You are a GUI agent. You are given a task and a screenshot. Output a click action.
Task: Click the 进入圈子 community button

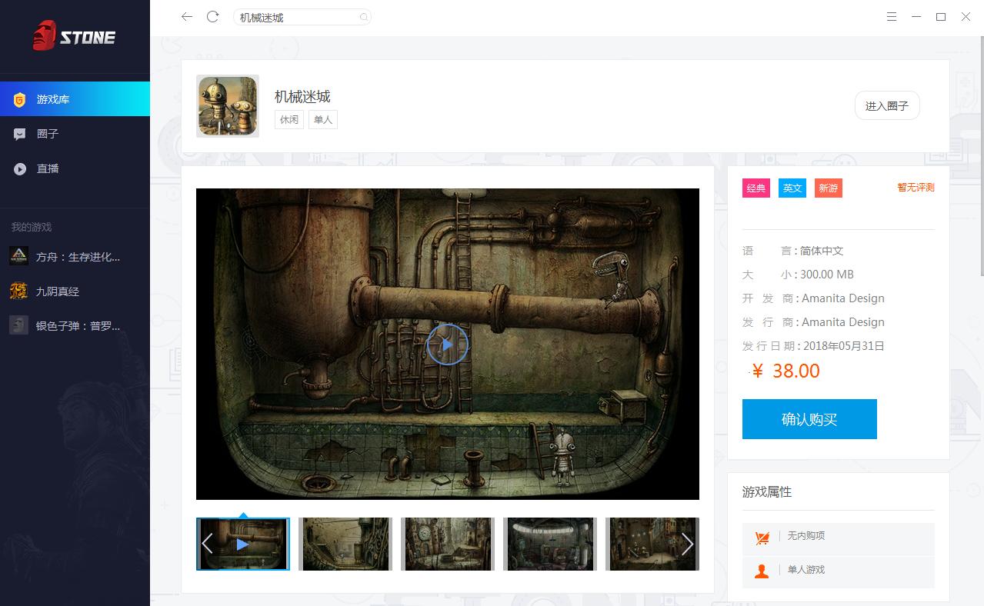click(x=886, y=105)
